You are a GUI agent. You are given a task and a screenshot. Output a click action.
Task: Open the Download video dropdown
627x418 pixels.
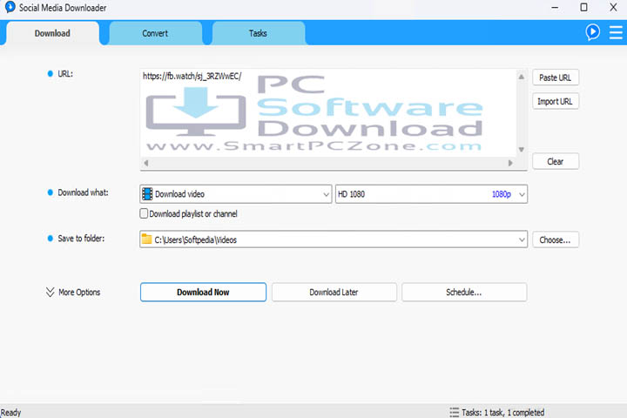click(x=235, y=194)
